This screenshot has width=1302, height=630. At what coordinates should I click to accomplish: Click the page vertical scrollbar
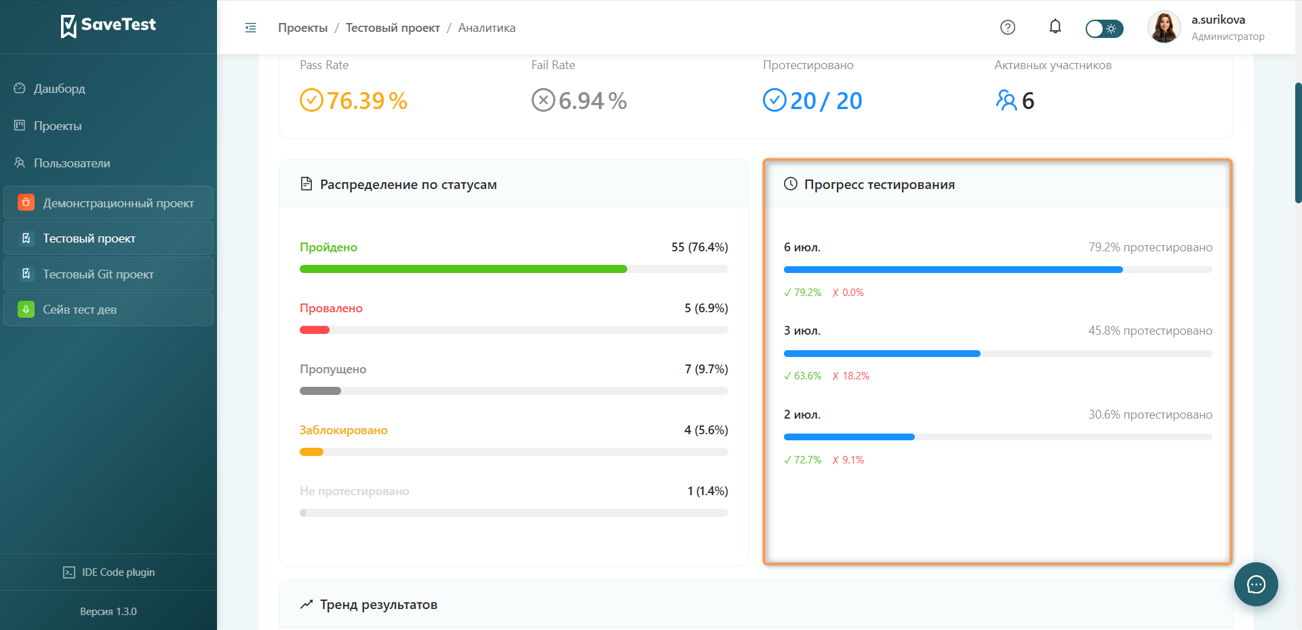coord(1298,142)
